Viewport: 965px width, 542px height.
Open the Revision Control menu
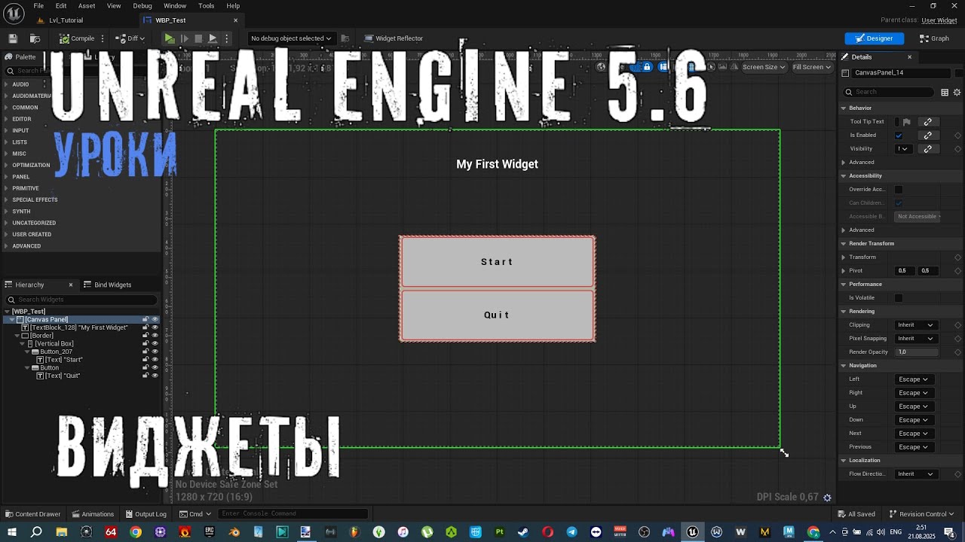(921, 514)
